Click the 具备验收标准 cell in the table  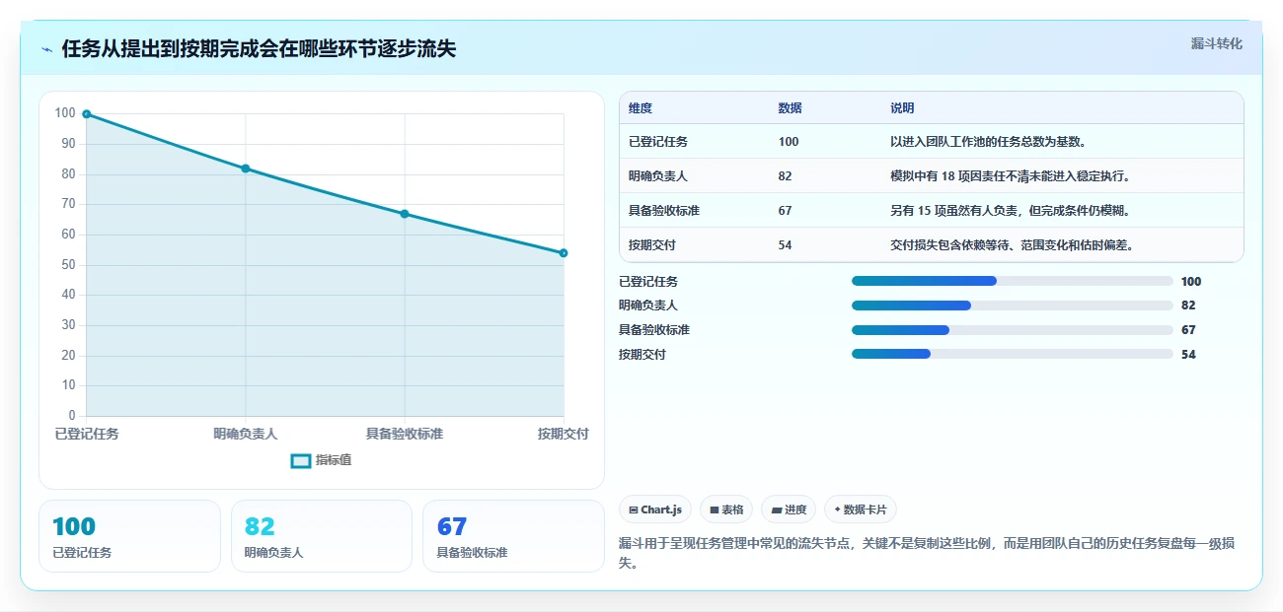(664, 211)
